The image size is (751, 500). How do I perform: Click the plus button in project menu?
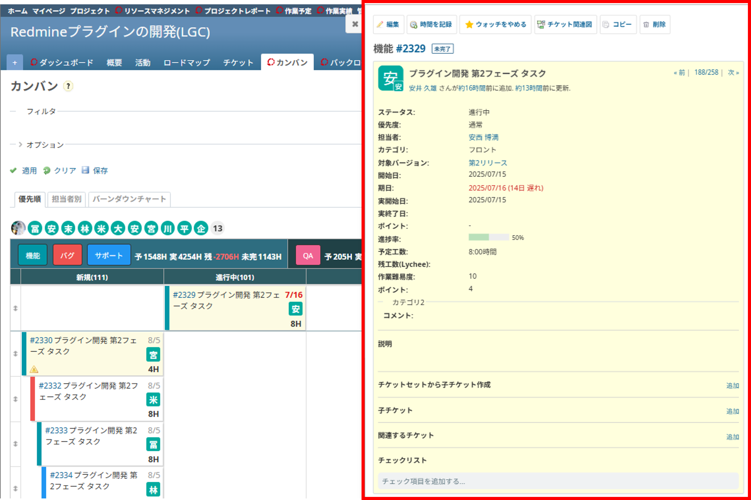point(15,63)
